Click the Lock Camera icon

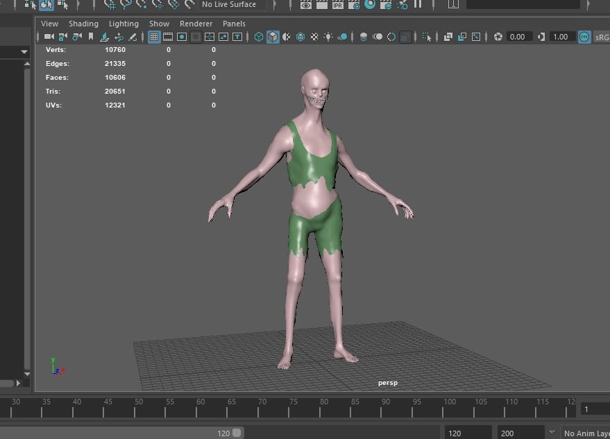(x=62, y=37)
